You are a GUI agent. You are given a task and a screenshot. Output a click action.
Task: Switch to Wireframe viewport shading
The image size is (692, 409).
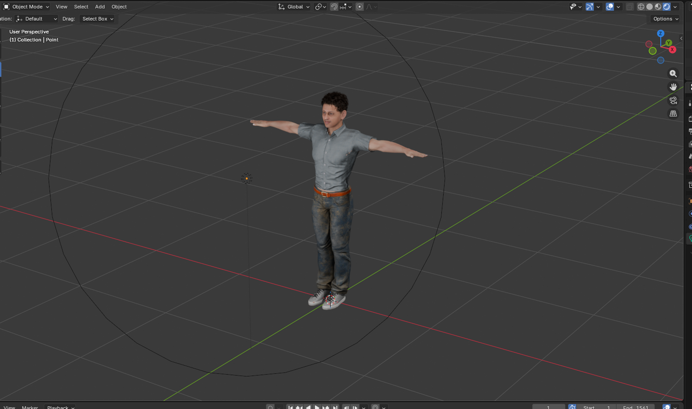641,7
